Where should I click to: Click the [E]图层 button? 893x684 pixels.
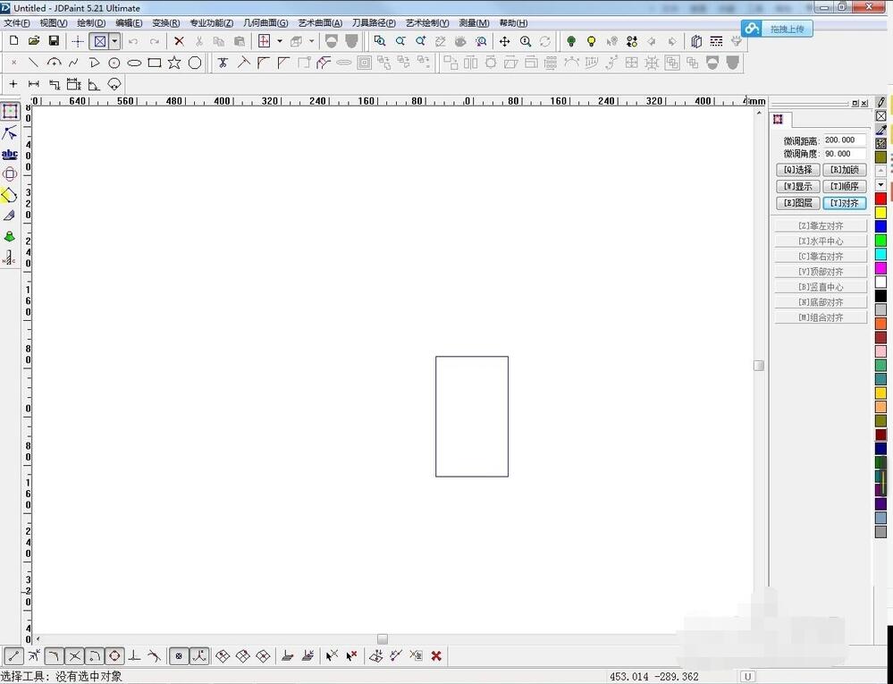797,203
